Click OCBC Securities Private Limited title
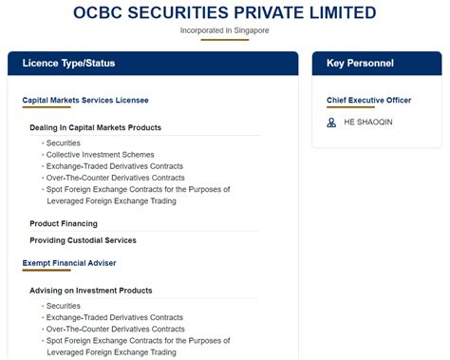The height and width of the screenshot is (360, 450). pyautogui.click(x=225, y=12)
